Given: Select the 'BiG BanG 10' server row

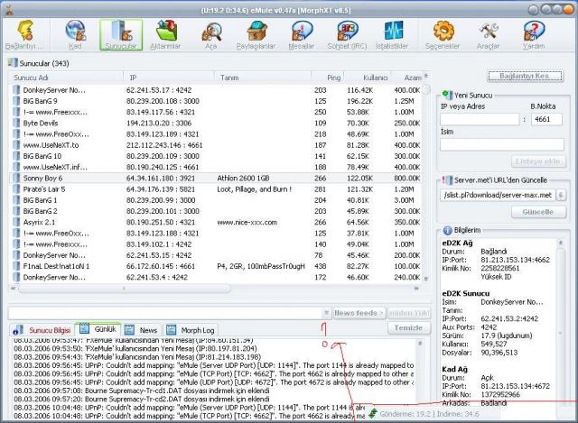Looking at the screenshot, I should click(x=216, y=156).
